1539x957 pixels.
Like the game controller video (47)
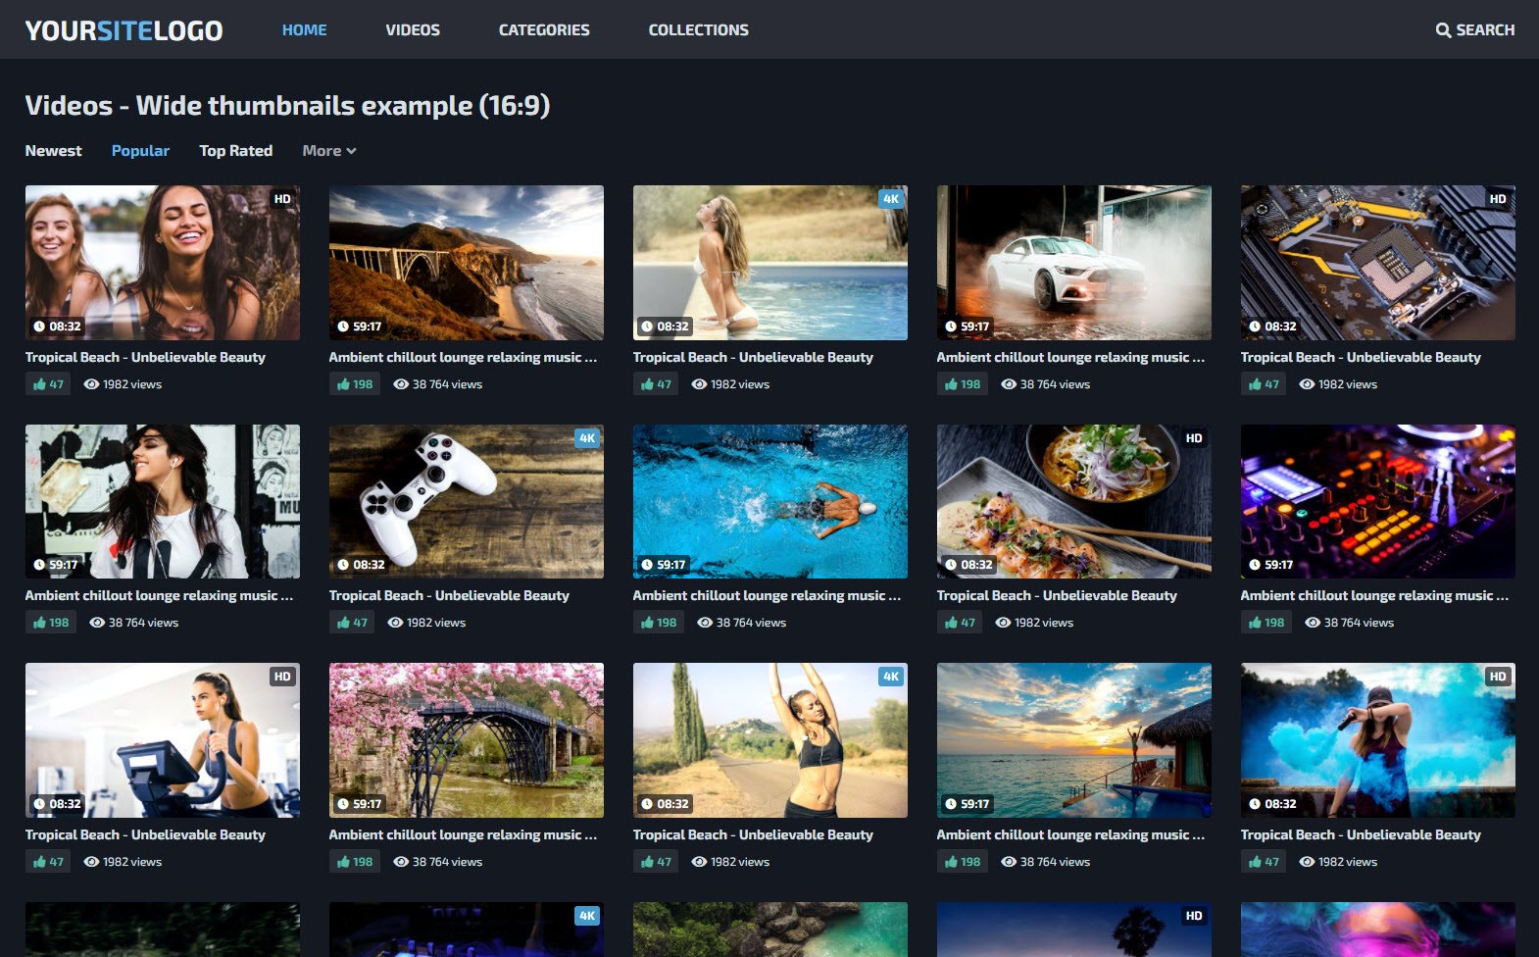(x=352, y=623)
